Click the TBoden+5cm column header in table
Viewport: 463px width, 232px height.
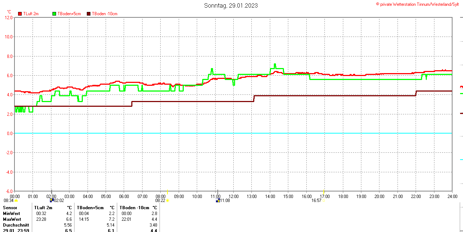(x=90, y=208)
